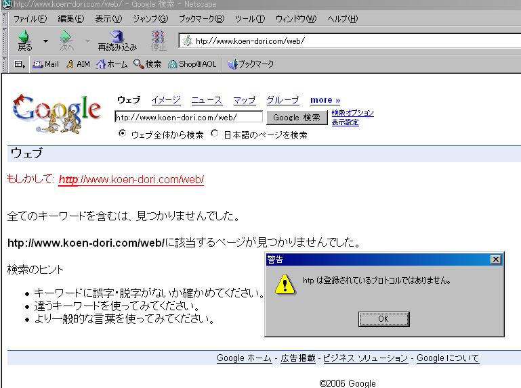
Task: Click the ウェブ tab label above search box
Action: pos(129,100)
